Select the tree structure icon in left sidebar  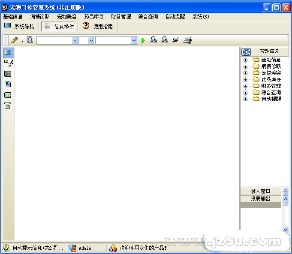click(x=9, y=63)
